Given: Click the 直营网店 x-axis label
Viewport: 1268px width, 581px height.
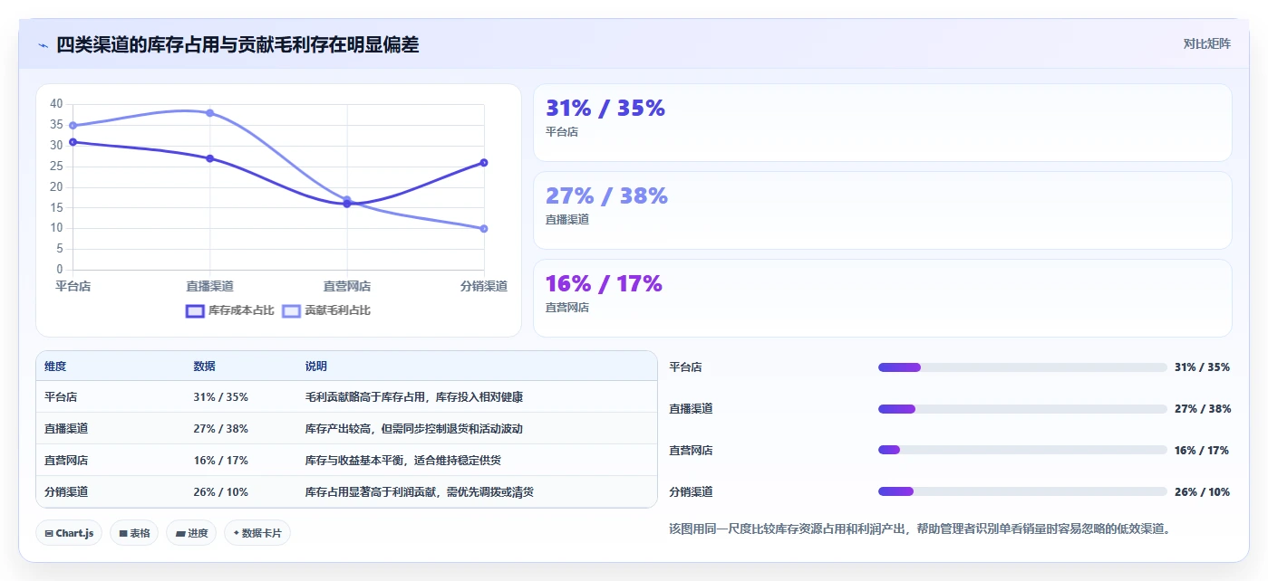Looking at the screenshot, I should [x=347, y=286].
